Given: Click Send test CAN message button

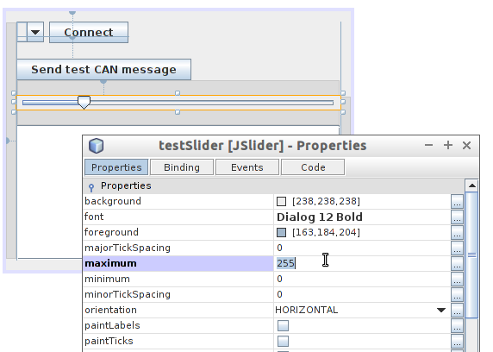Looking at the screenshot, I should click(103, 69).
